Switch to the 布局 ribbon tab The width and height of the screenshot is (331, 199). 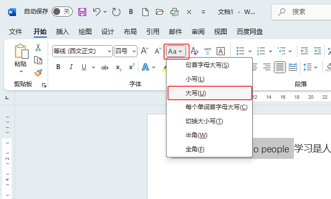point(130,32)
